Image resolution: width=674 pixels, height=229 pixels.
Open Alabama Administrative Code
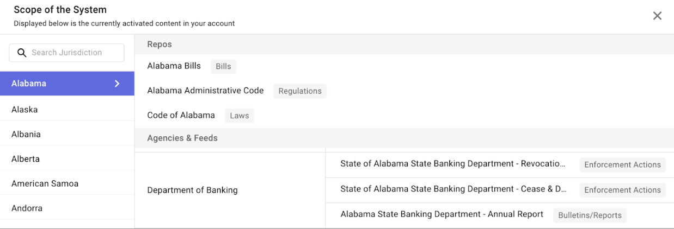(205, 91)
